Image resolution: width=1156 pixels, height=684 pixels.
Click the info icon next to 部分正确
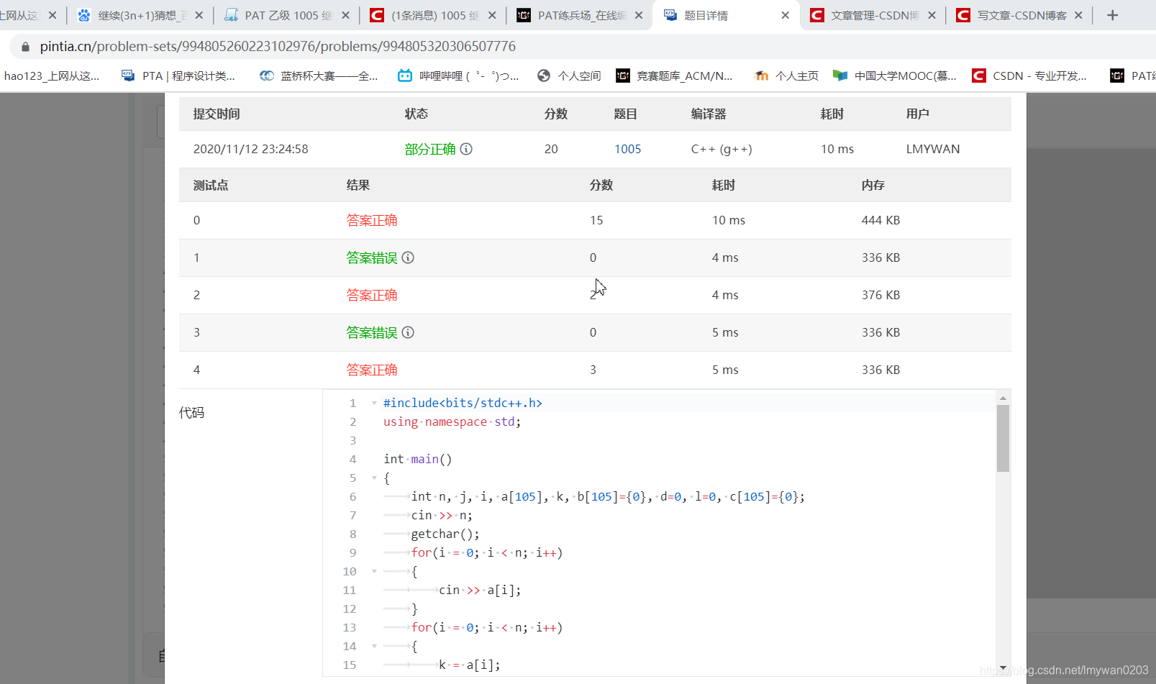[466, 149]
